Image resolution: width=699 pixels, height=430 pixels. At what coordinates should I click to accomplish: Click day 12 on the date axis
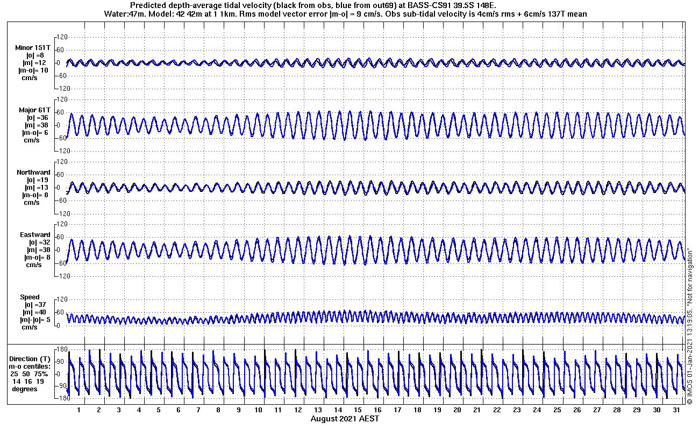click(x=298, y=410)
